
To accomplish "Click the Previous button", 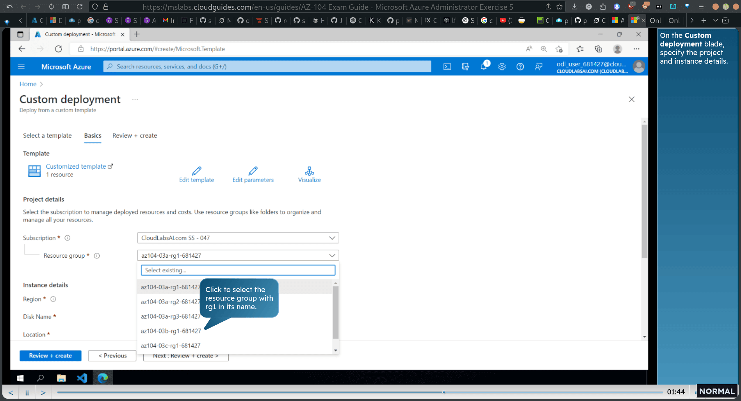I will point(112,356).
